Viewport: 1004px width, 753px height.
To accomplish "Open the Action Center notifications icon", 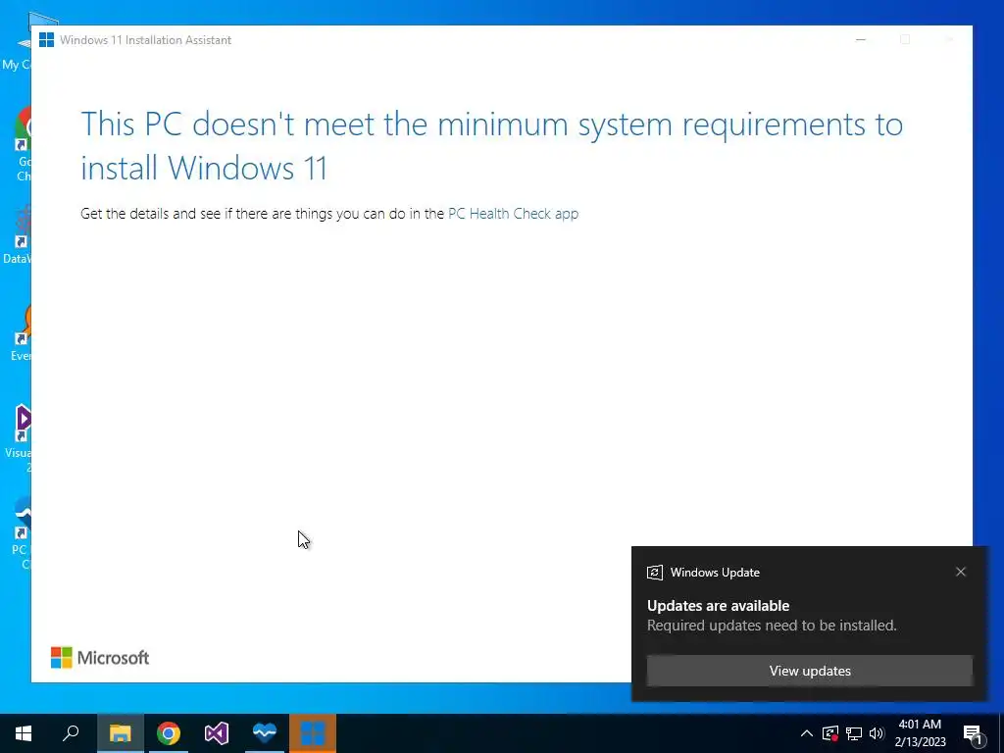I will tap(974, 734).
